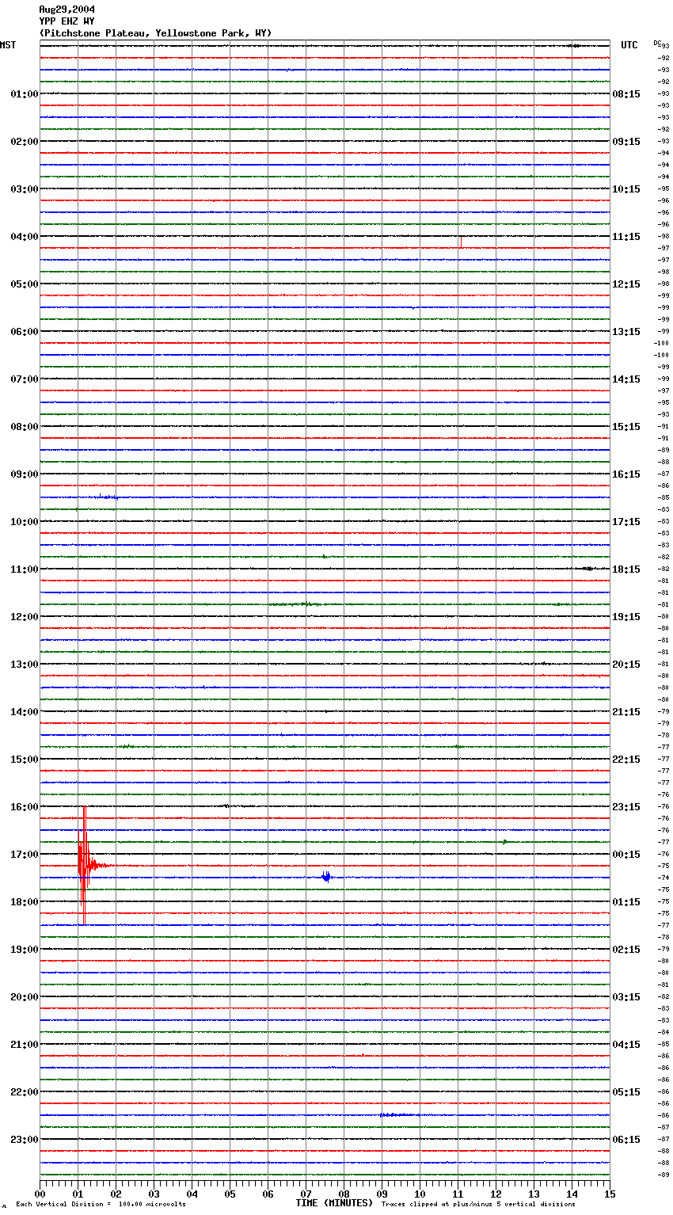Click the 20:15 UTC time label
673x1215 pixels.
tap(626, 665)
